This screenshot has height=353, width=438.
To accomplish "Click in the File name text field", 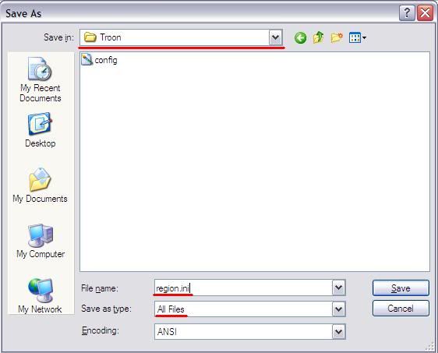I will point(243,288).
